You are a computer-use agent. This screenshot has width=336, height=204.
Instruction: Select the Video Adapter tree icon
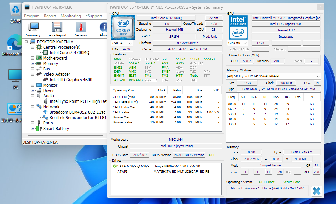(39, 74)
